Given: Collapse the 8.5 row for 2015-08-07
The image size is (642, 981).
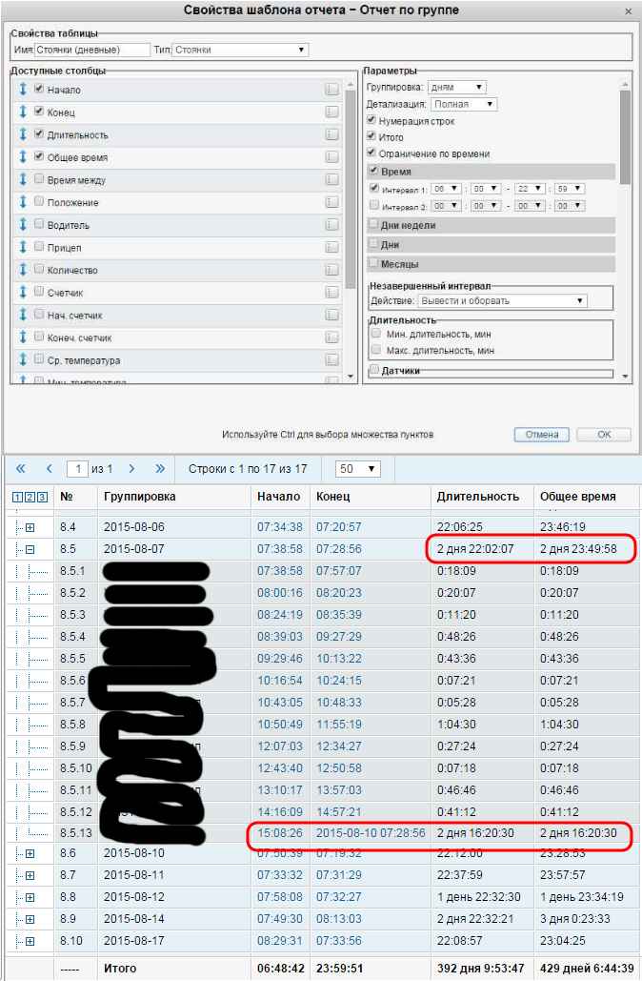Looking at the screenshot, I should (30, 549).
